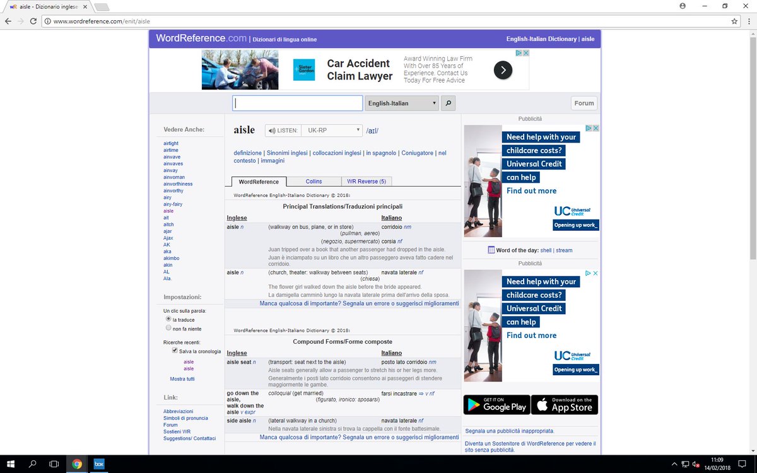Open the 'Abbreviazioni' link
The height and width of the screenshot is (473, 757).
click(179, 411)
